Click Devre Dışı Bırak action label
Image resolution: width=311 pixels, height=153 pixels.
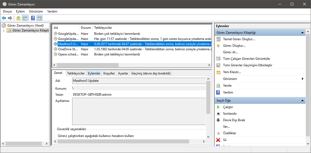click(234, 120)
